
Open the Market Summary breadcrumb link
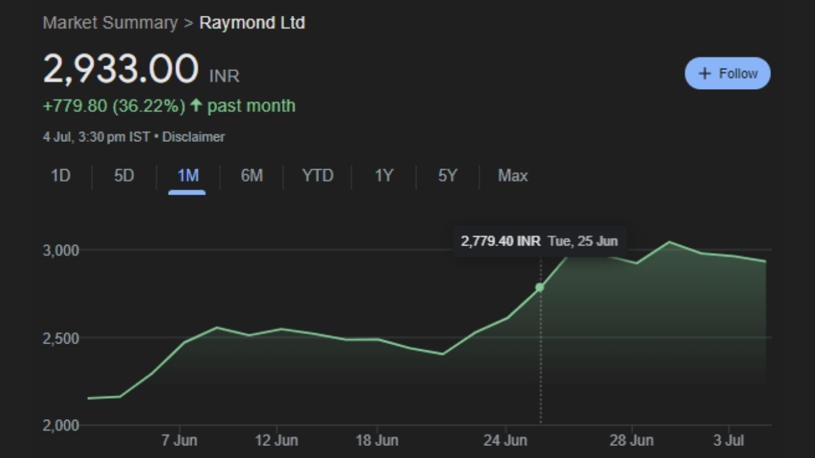point(110,23)
